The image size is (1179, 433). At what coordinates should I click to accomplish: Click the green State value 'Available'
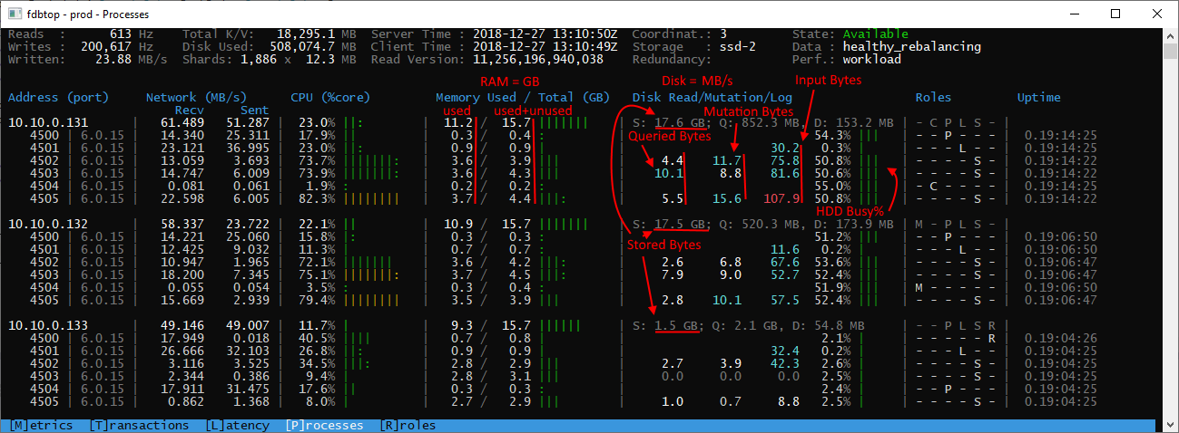875,34
